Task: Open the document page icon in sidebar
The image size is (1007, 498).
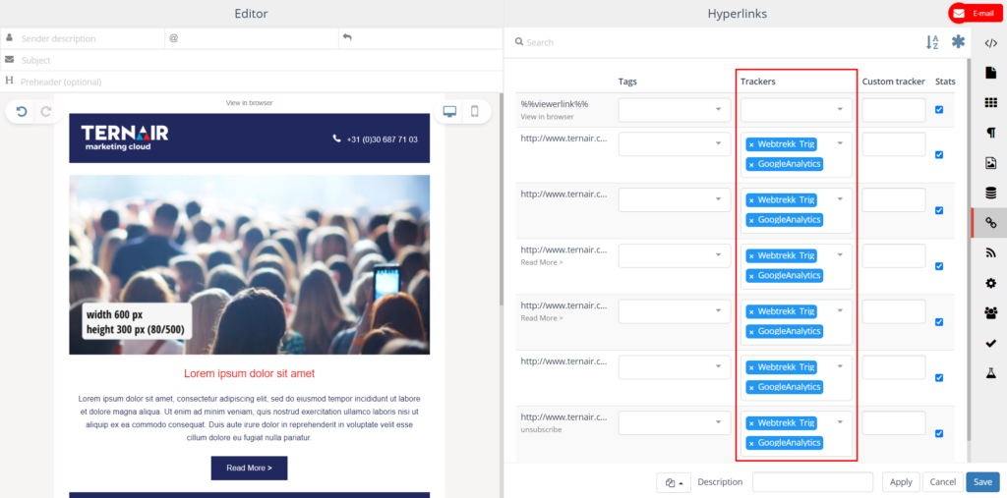Action: [x=990, y=73]
